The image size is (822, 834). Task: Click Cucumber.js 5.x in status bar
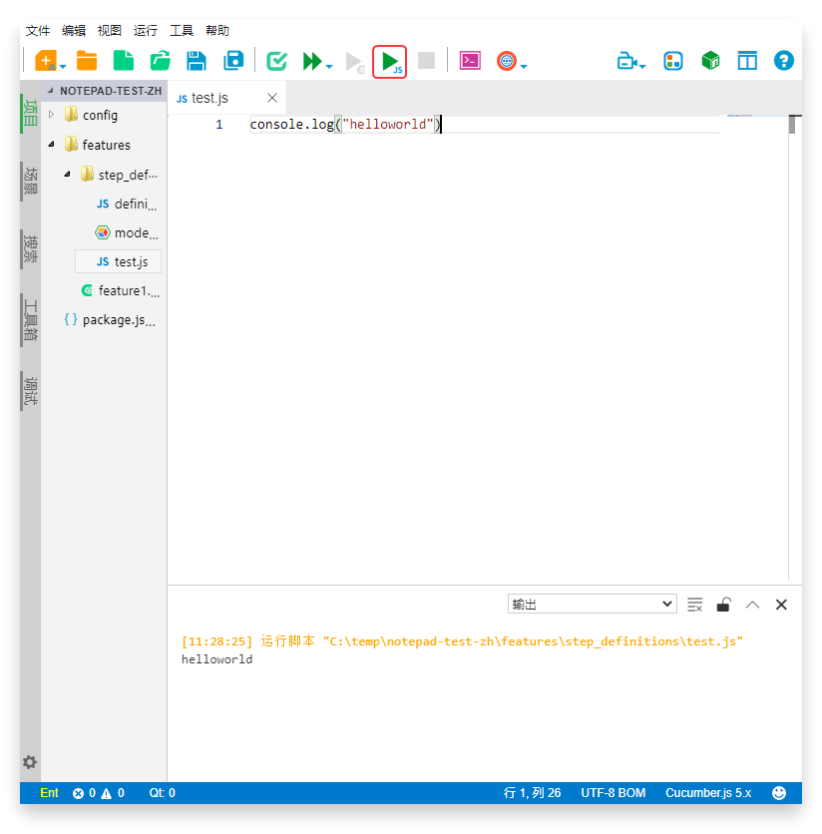tap(708, 793)
